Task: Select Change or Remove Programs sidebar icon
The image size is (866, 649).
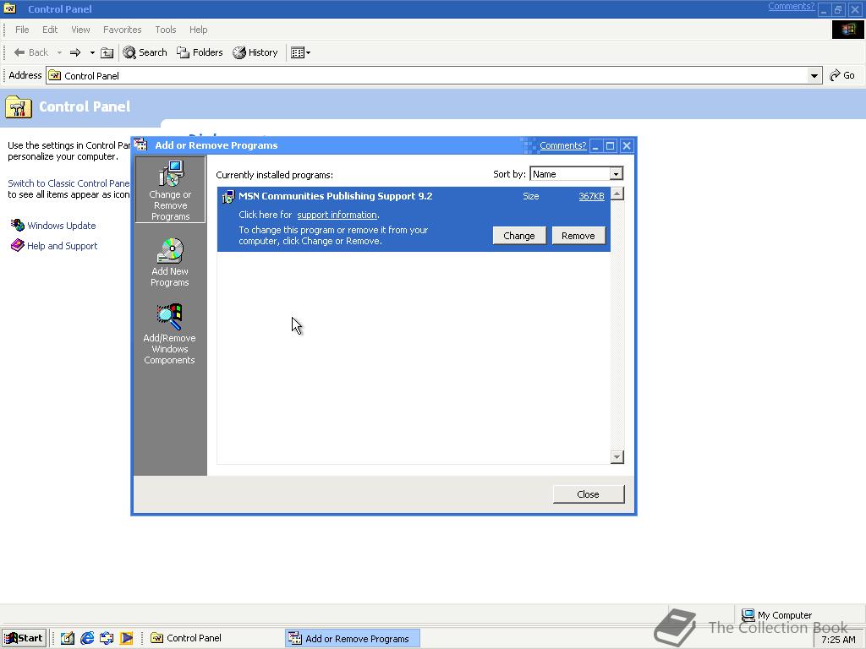Action: point(170,189)
